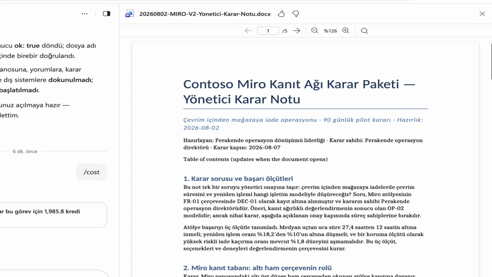Click the 'Table of contents' line
Screen dimensions: 492x277
[x=255, y=159]
